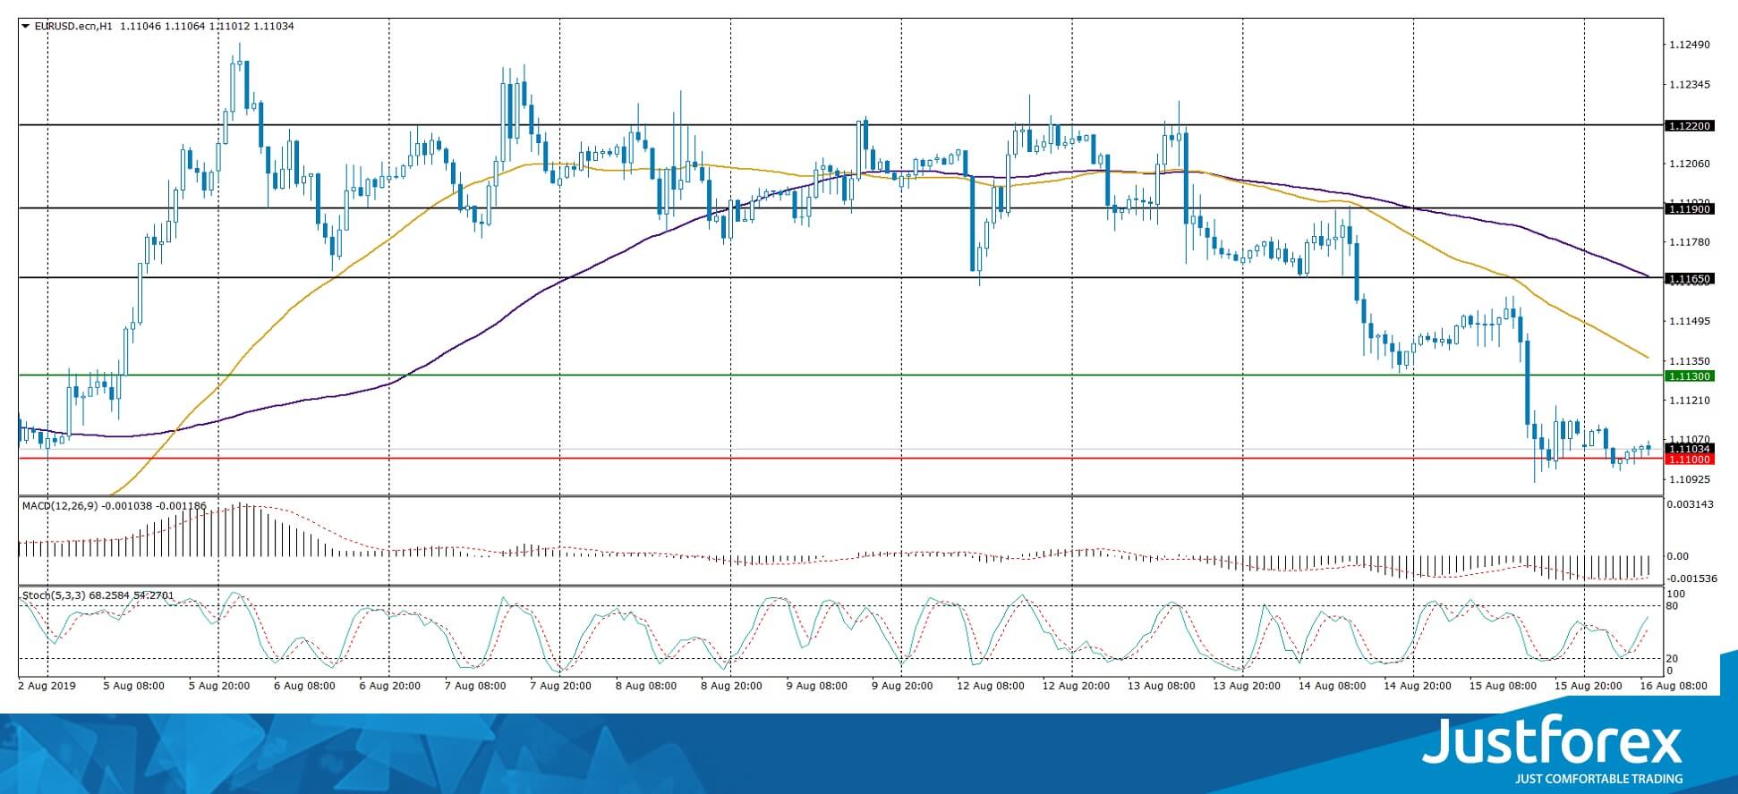1738x794 pixels.
Task: Click the 14 Aug 08:00 time label
Action: click(1331, 686)
